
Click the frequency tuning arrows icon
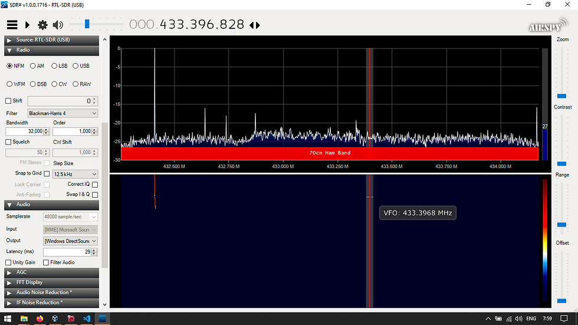tap(255, 25)
